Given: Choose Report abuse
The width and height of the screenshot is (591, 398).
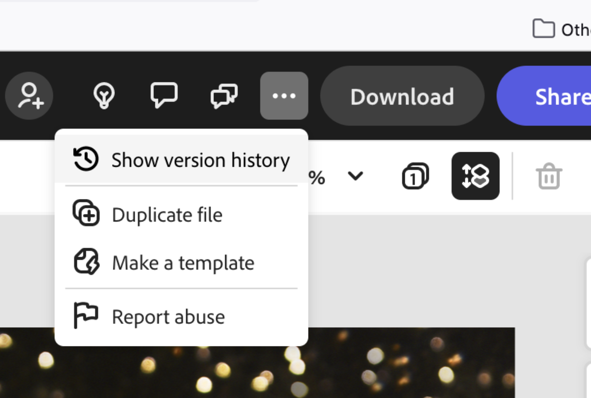Looking at the screenshot, I should tap(168, 317).
